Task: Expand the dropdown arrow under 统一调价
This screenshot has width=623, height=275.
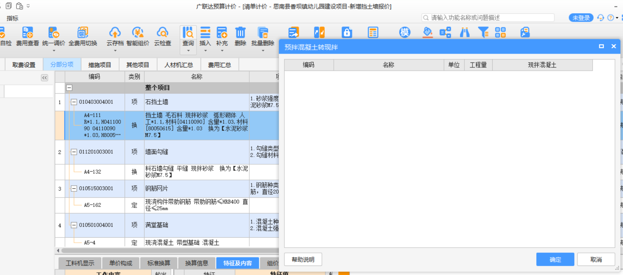Action: pos(54,51)
